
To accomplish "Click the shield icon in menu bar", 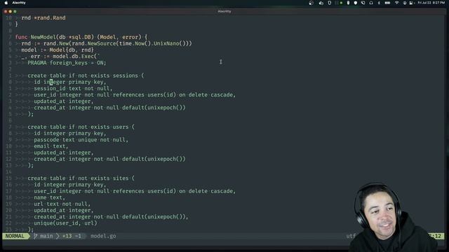I will [356, 3].
